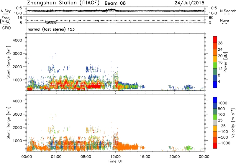Click the green velocity patch near 22:00
The image size is (236, 163).
[x=188, y=148]
